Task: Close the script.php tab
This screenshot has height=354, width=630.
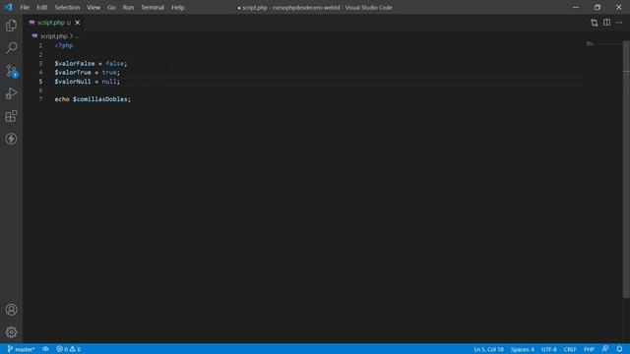Action: pyautogui.click(x=78, y=23)
